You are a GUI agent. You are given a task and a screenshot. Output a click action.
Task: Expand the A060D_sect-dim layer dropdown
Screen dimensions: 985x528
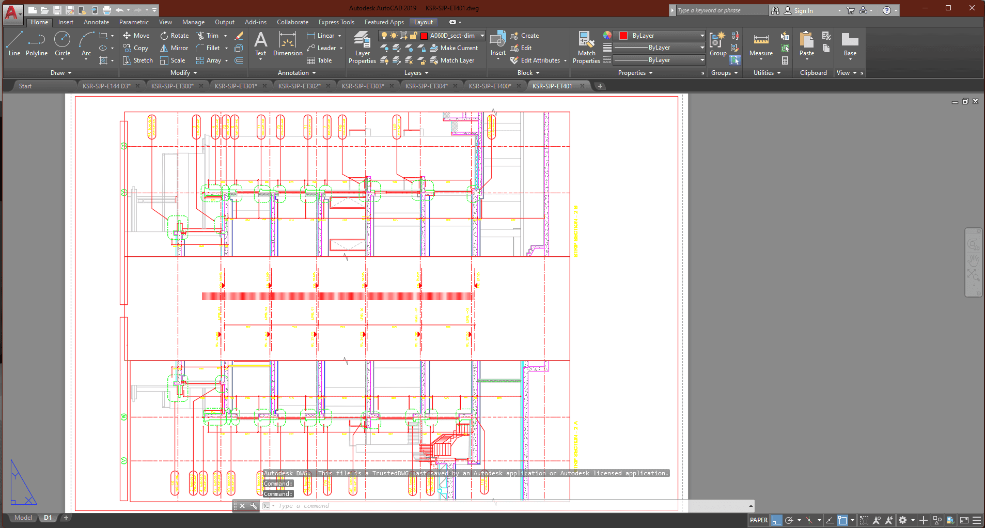coord(482,36)
